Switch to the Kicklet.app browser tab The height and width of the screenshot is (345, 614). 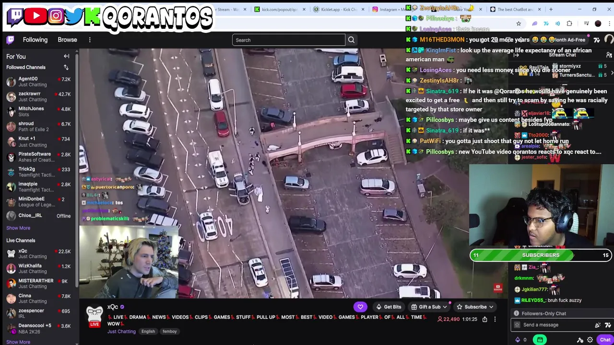pyautogui.click(x=338, y=9)
